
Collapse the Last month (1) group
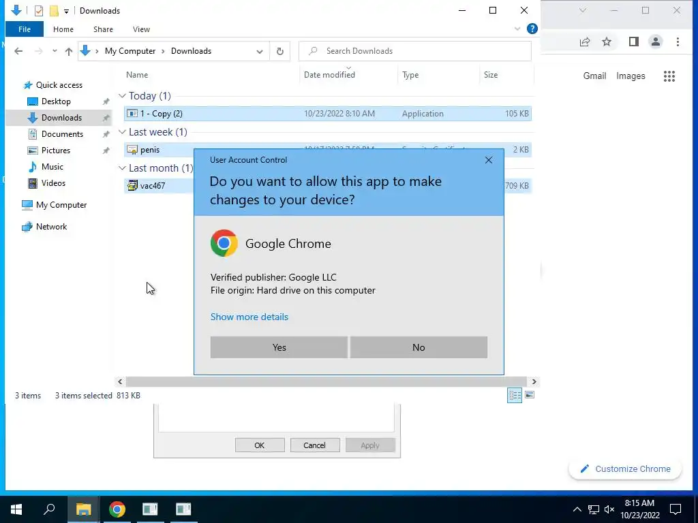point(122,168)
